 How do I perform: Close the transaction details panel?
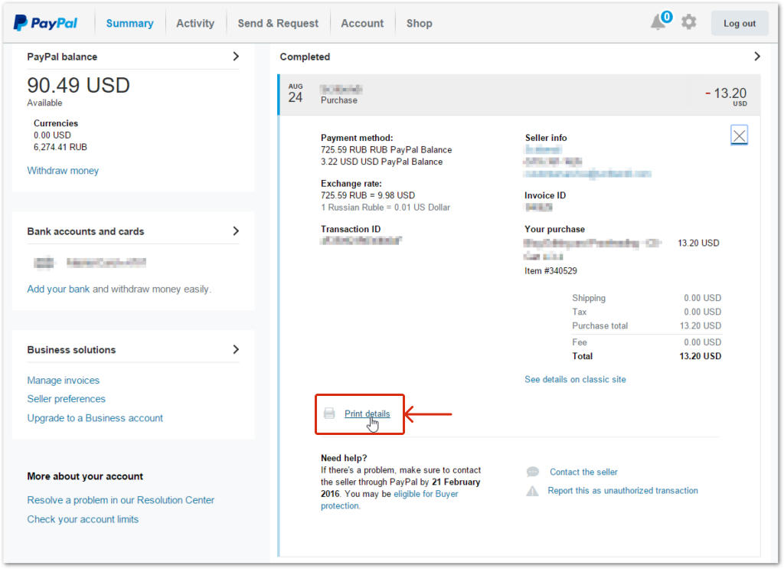[x=739, y=135]
